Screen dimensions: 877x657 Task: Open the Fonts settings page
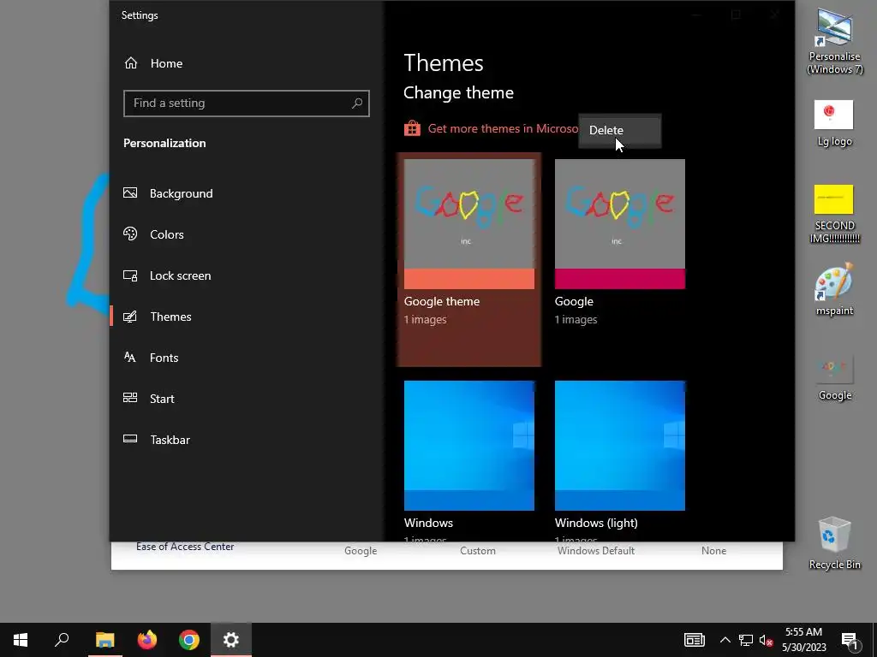coord(164,358)
